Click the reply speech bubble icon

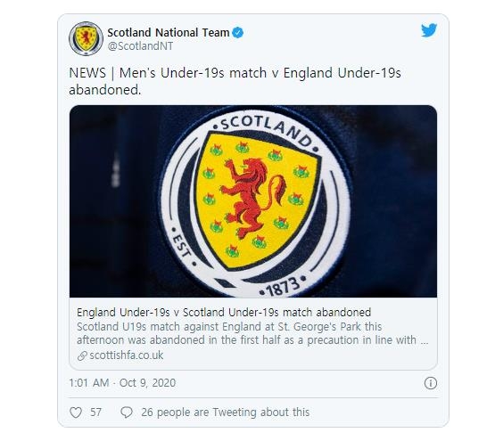pyautogui.click(x=127, y=412)
